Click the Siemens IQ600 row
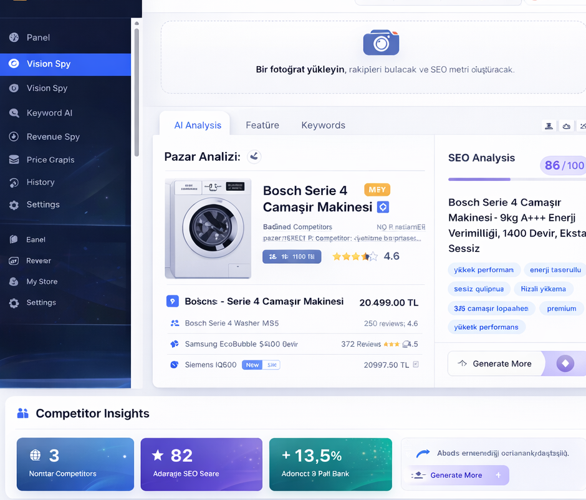586x500 pixels. (295, 365)
